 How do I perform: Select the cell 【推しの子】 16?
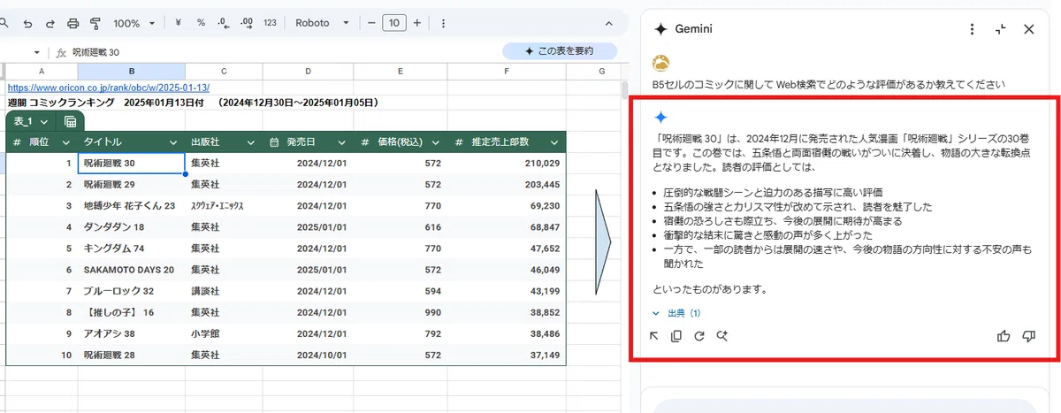pos(132,312)
